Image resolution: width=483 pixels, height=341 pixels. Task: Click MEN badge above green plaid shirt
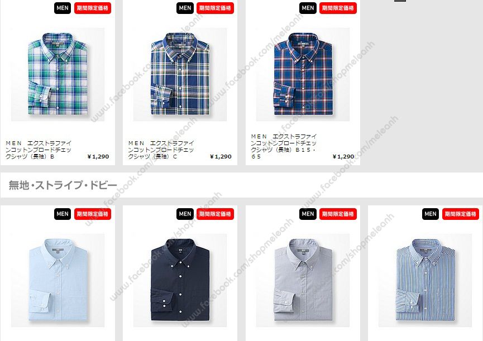point(63,8)
